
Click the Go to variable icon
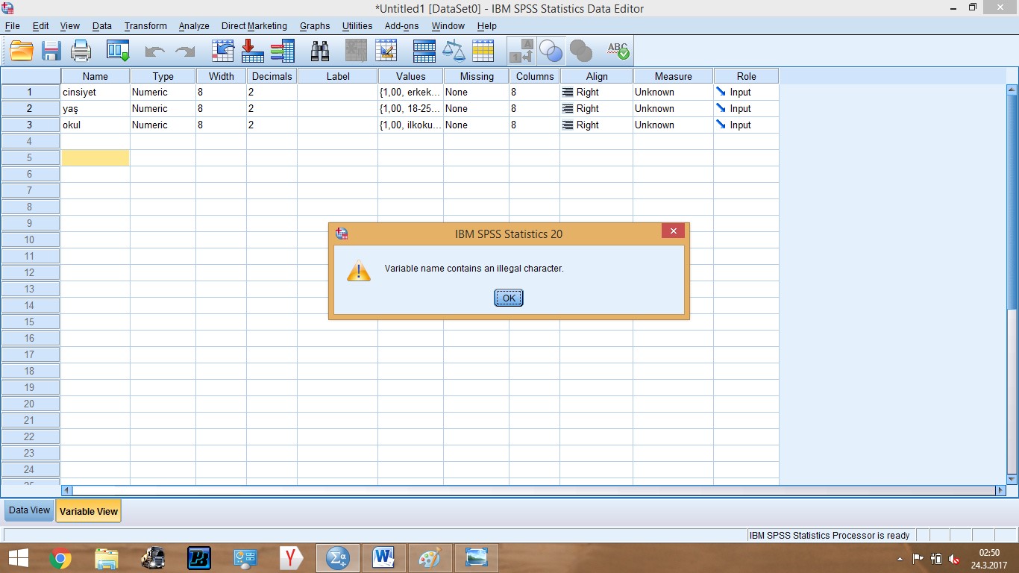coord(253,51)
